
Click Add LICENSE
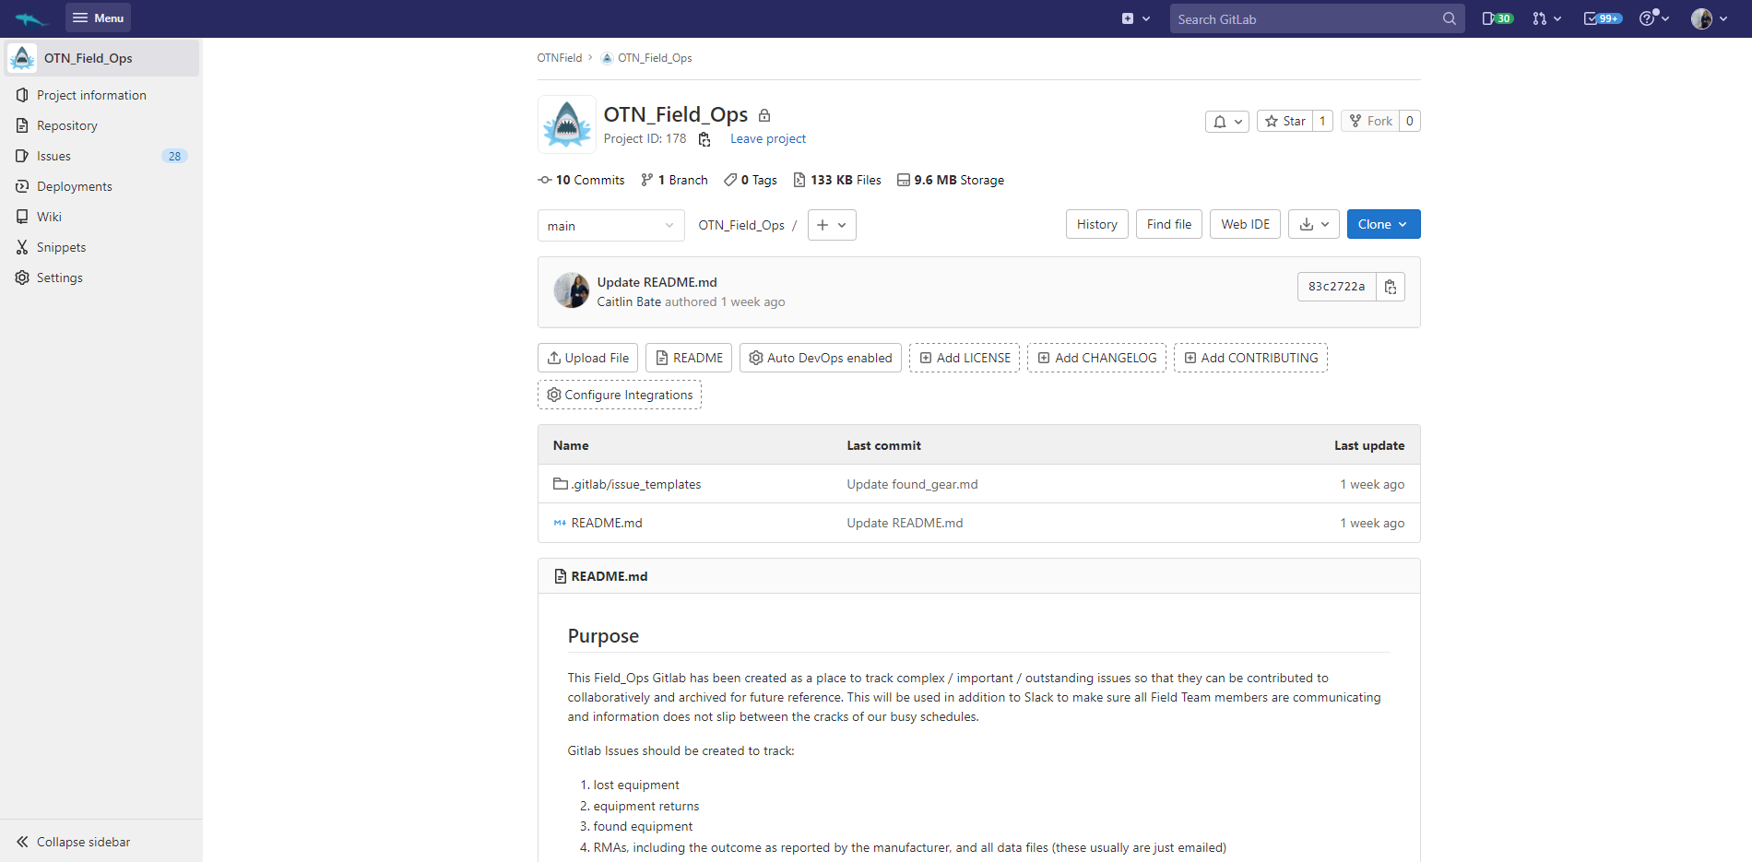pos(965,358)
